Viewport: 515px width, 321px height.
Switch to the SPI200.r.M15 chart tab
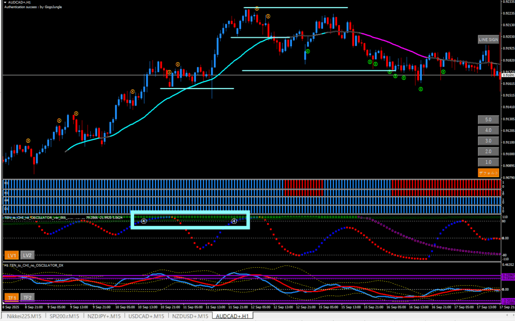click(65, 316)
